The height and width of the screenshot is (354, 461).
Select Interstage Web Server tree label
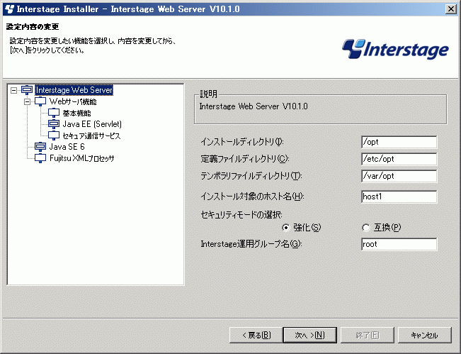point(74,90)
